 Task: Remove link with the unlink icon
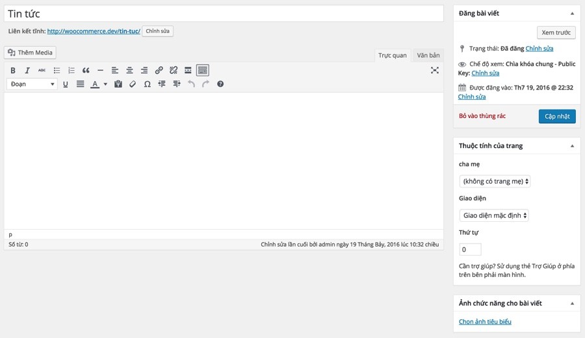click(x=174, y=70)
